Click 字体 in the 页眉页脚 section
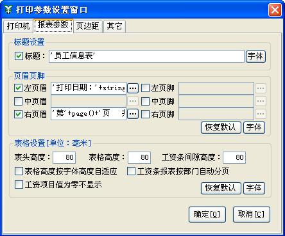Image resolution: width=285 pixels, height=236 pixels. [x=254, y=127]
